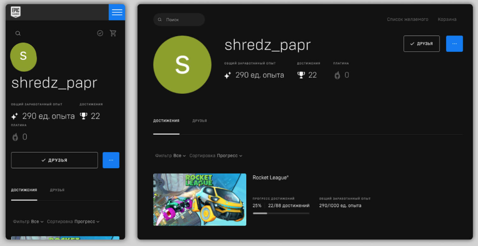The image size is (478, 246).
Task: Select ДОСТИЖЕНИЯ tab in desktop view
Action: [x=166, y=121]
